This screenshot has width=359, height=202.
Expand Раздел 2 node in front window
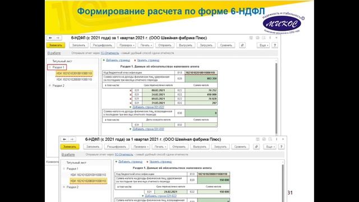pos(64,187)
